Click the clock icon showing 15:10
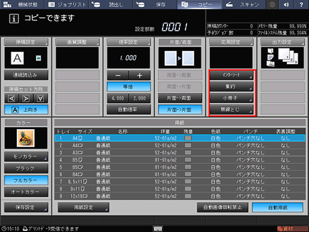 point(4,228)
